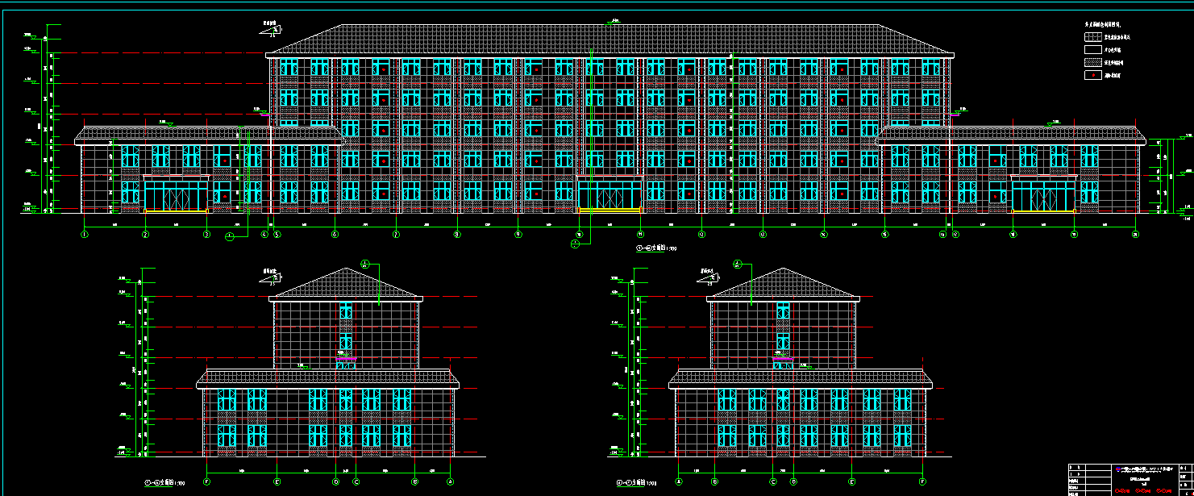Image resolution: width=1194 pixels, height=496 pixels.
Task: Select the first hatched swatch in legend
Action: (1092, 36)
